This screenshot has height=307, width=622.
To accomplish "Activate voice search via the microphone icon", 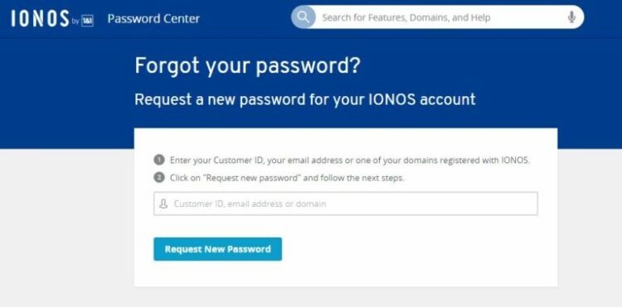I will coord(571,17).
